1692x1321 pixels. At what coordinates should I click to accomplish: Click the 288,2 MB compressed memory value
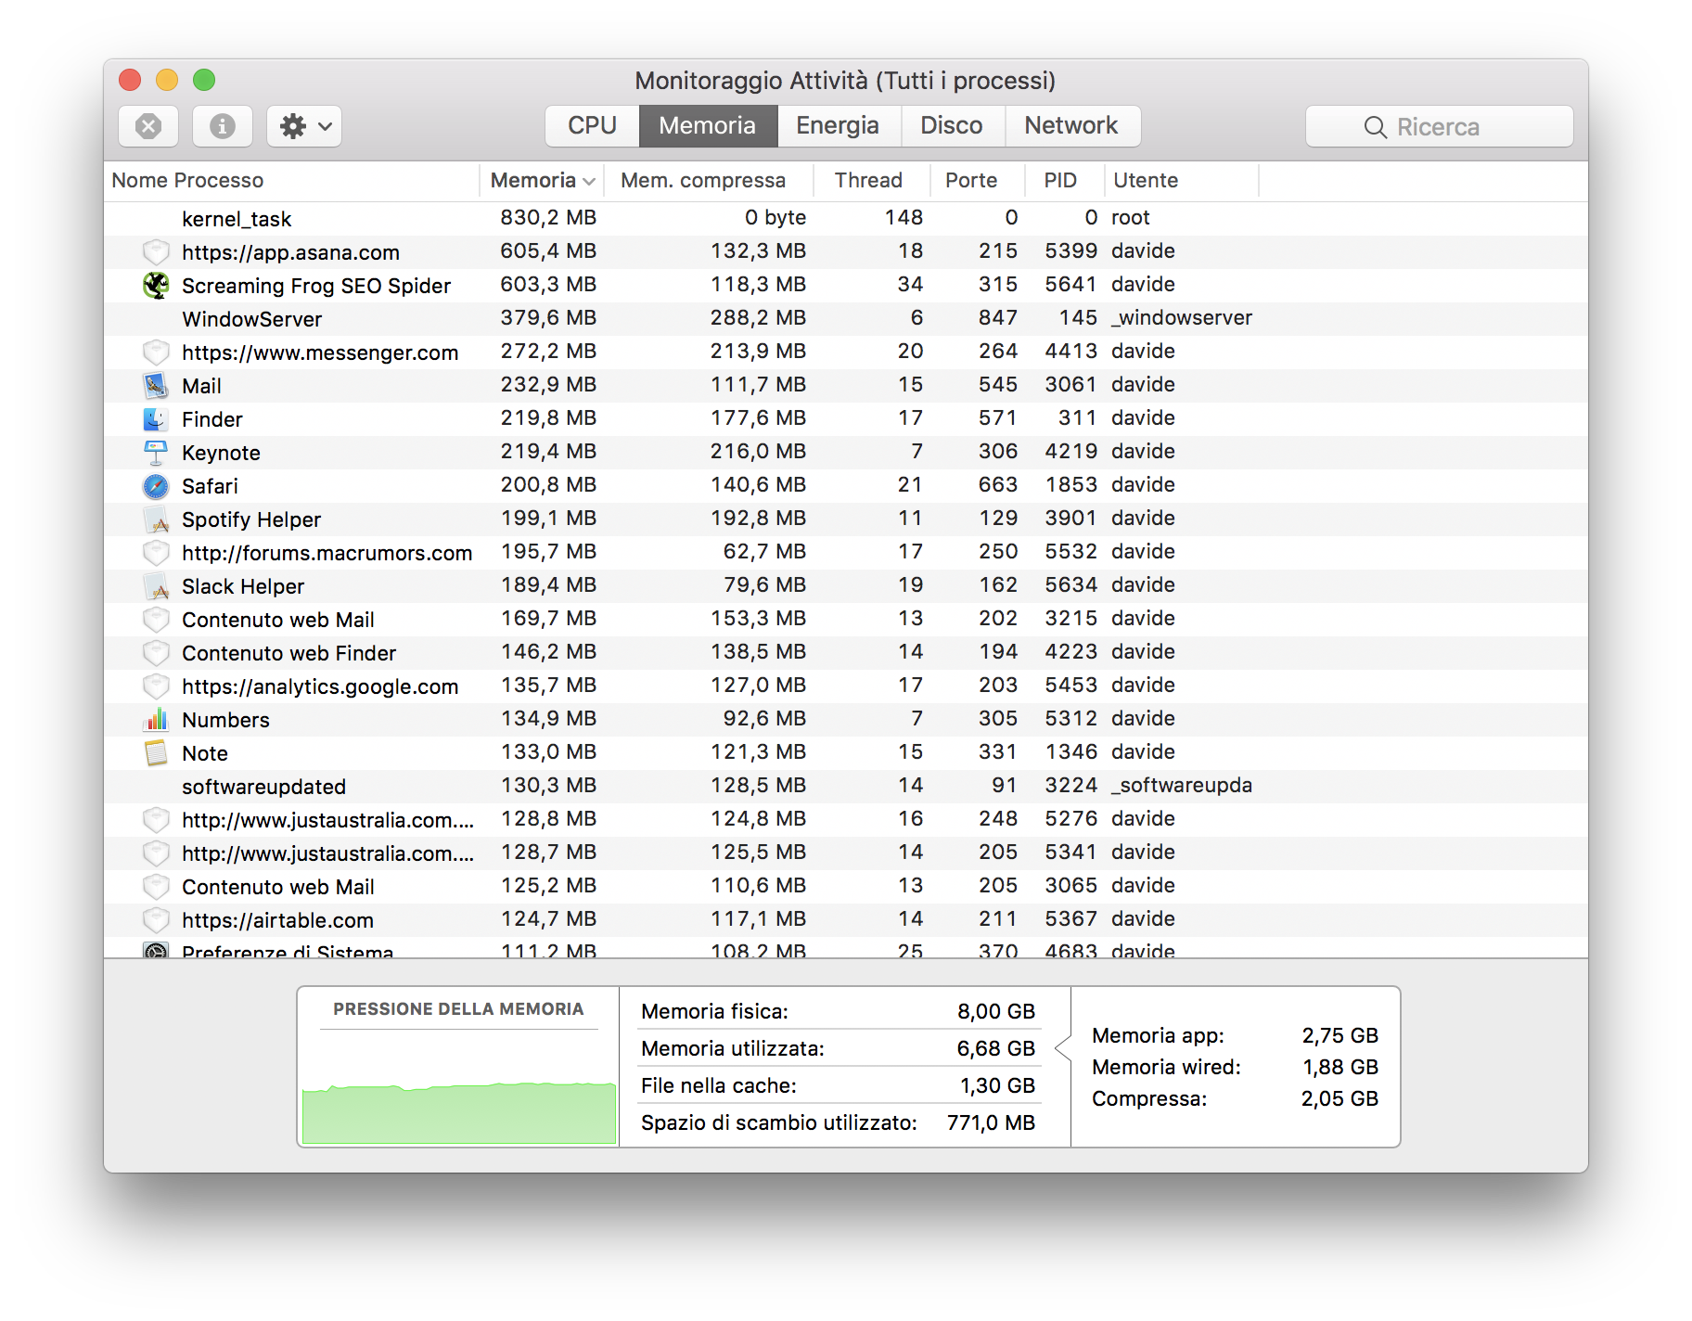[758, 317]
